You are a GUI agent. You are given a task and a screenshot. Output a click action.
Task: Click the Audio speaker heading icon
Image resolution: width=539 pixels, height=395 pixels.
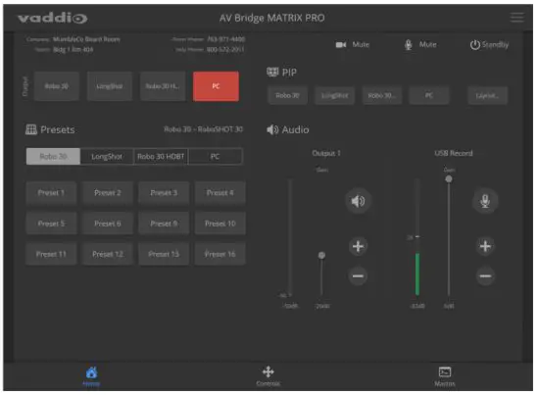[272, 129]
